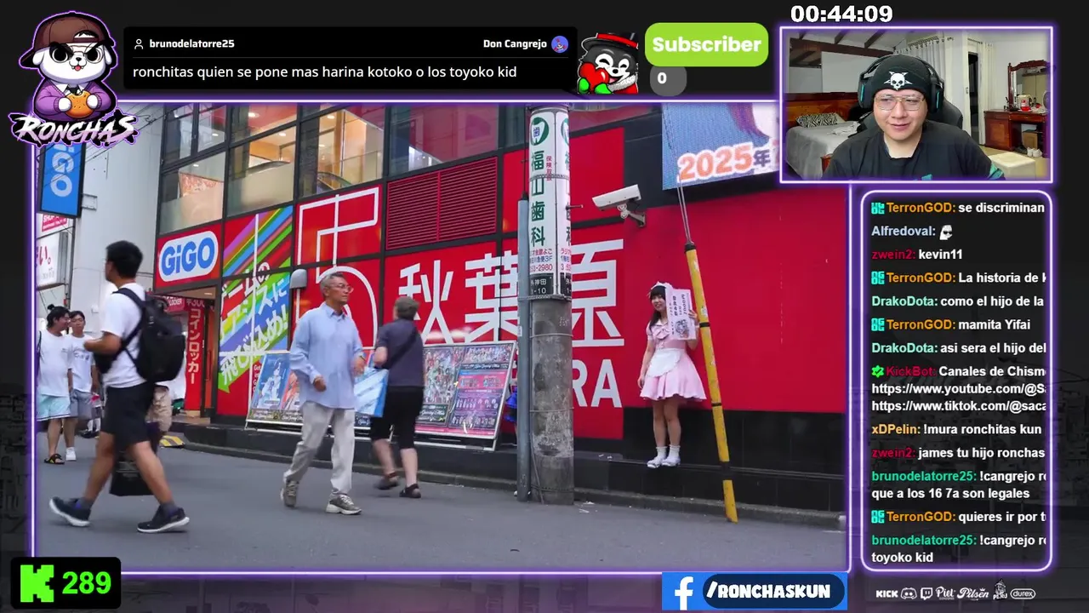The width and height of the screenshot is (1089, 613).
Task: Click the emote in Alfredoval's chat message
Action: [x=945, y=232]
